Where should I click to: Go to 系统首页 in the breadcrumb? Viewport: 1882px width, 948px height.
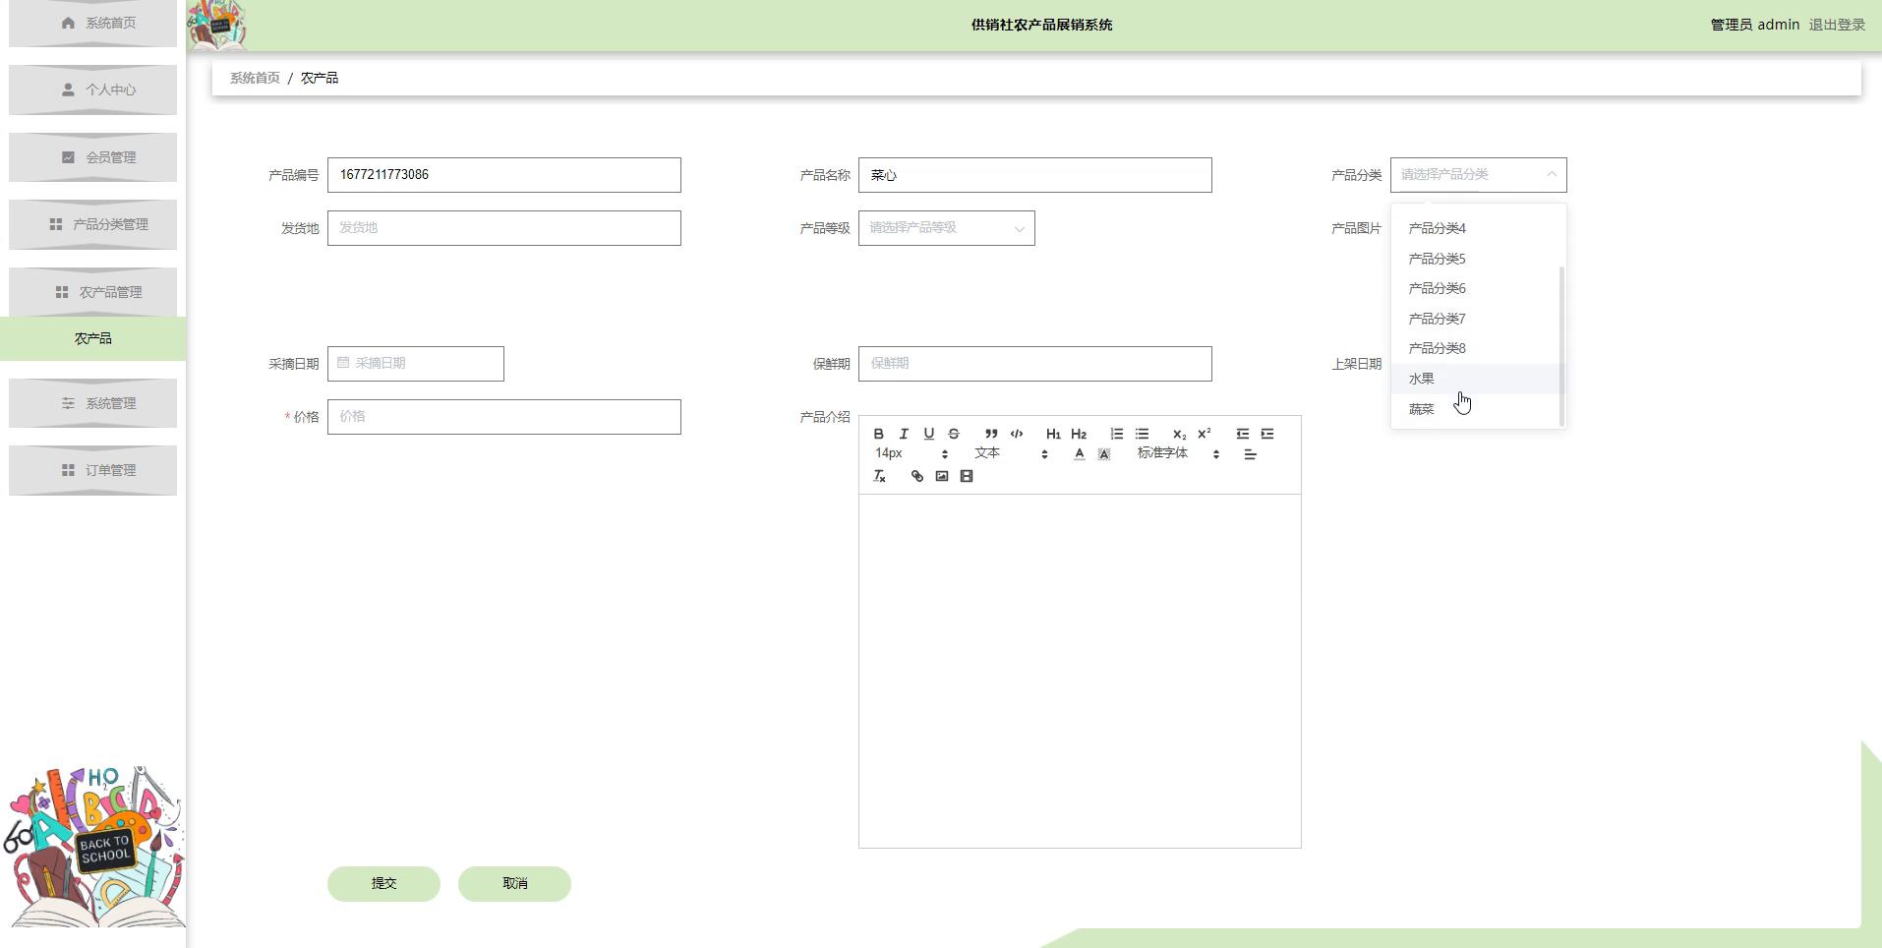(255, 78)
